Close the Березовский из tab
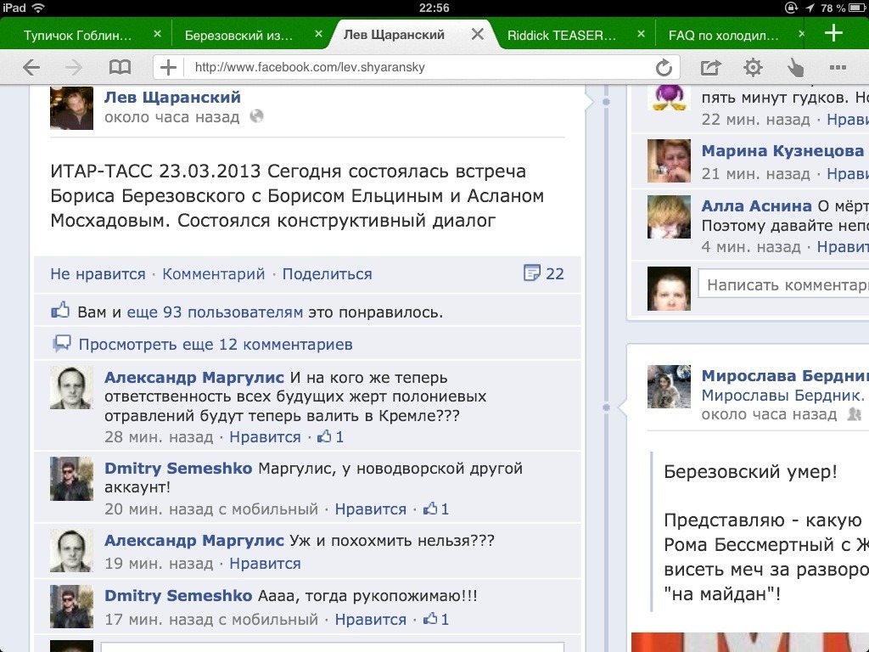The image size is (869, 652). pos(318,34)
